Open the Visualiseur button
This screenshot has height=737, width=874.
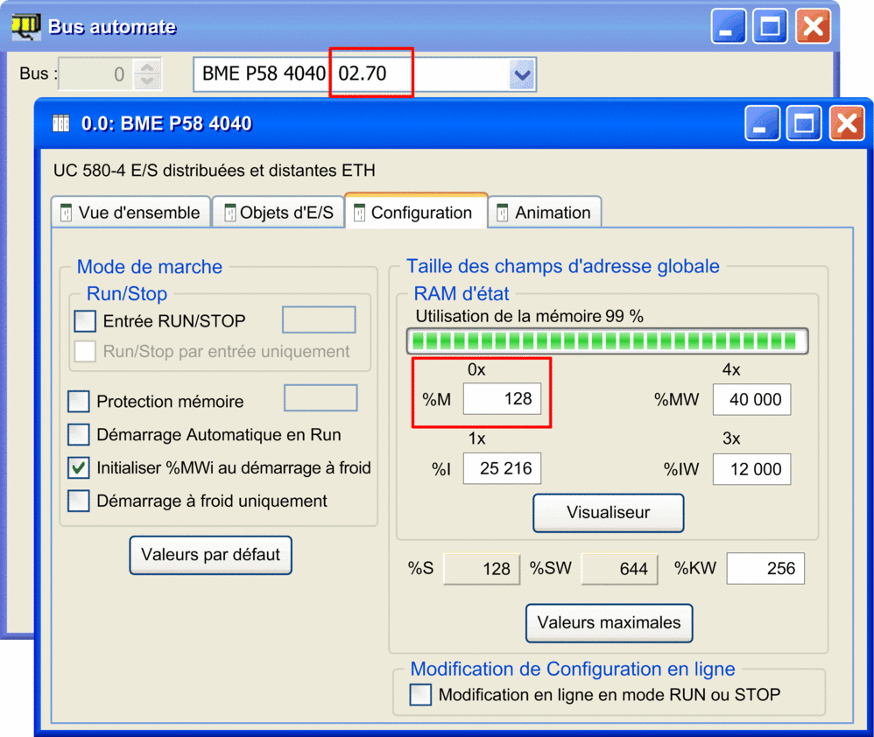[608, 513]
